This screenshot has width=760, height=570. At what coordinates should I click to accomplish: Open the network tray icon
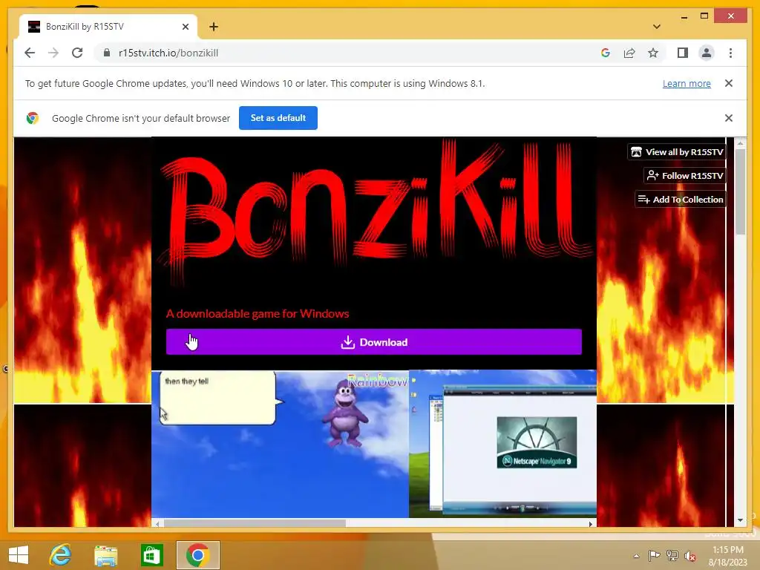[x=672, y=556]
